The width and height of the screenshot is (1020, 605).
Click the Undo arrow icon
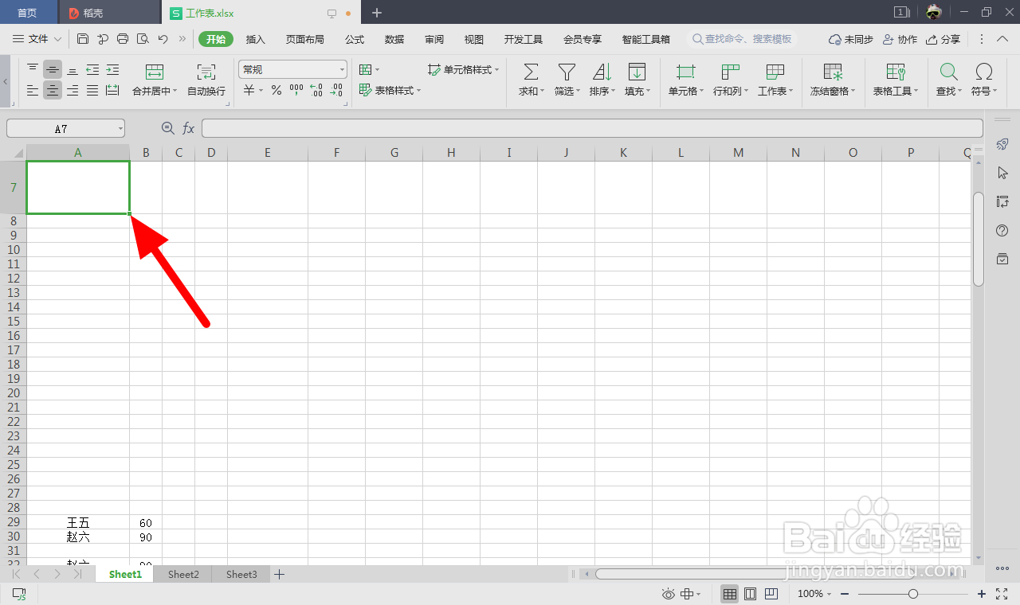tap(163, 38)
